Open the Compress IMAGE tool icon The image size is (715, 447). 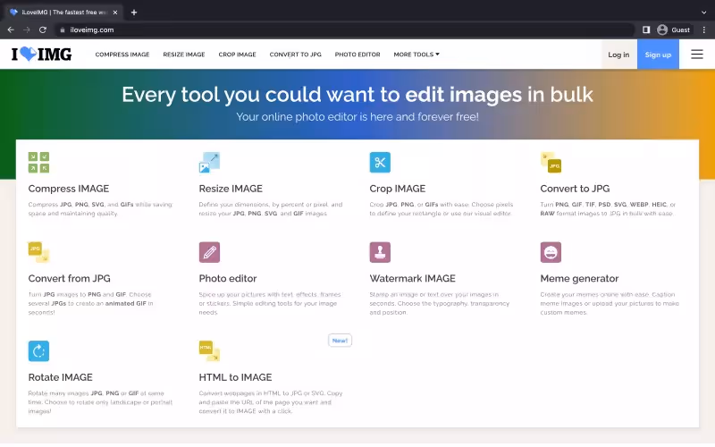pyautogui.click(x=38, y=163)
